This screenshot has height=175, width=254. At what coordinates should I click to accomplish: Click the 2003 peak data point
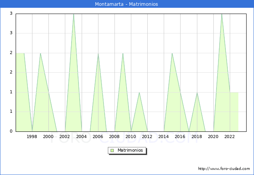click(x=73, y=14)
